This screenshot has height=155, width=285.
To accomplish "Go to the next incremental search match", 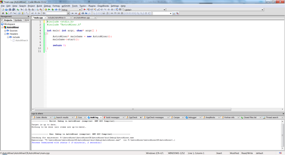I will coord(76,13).
